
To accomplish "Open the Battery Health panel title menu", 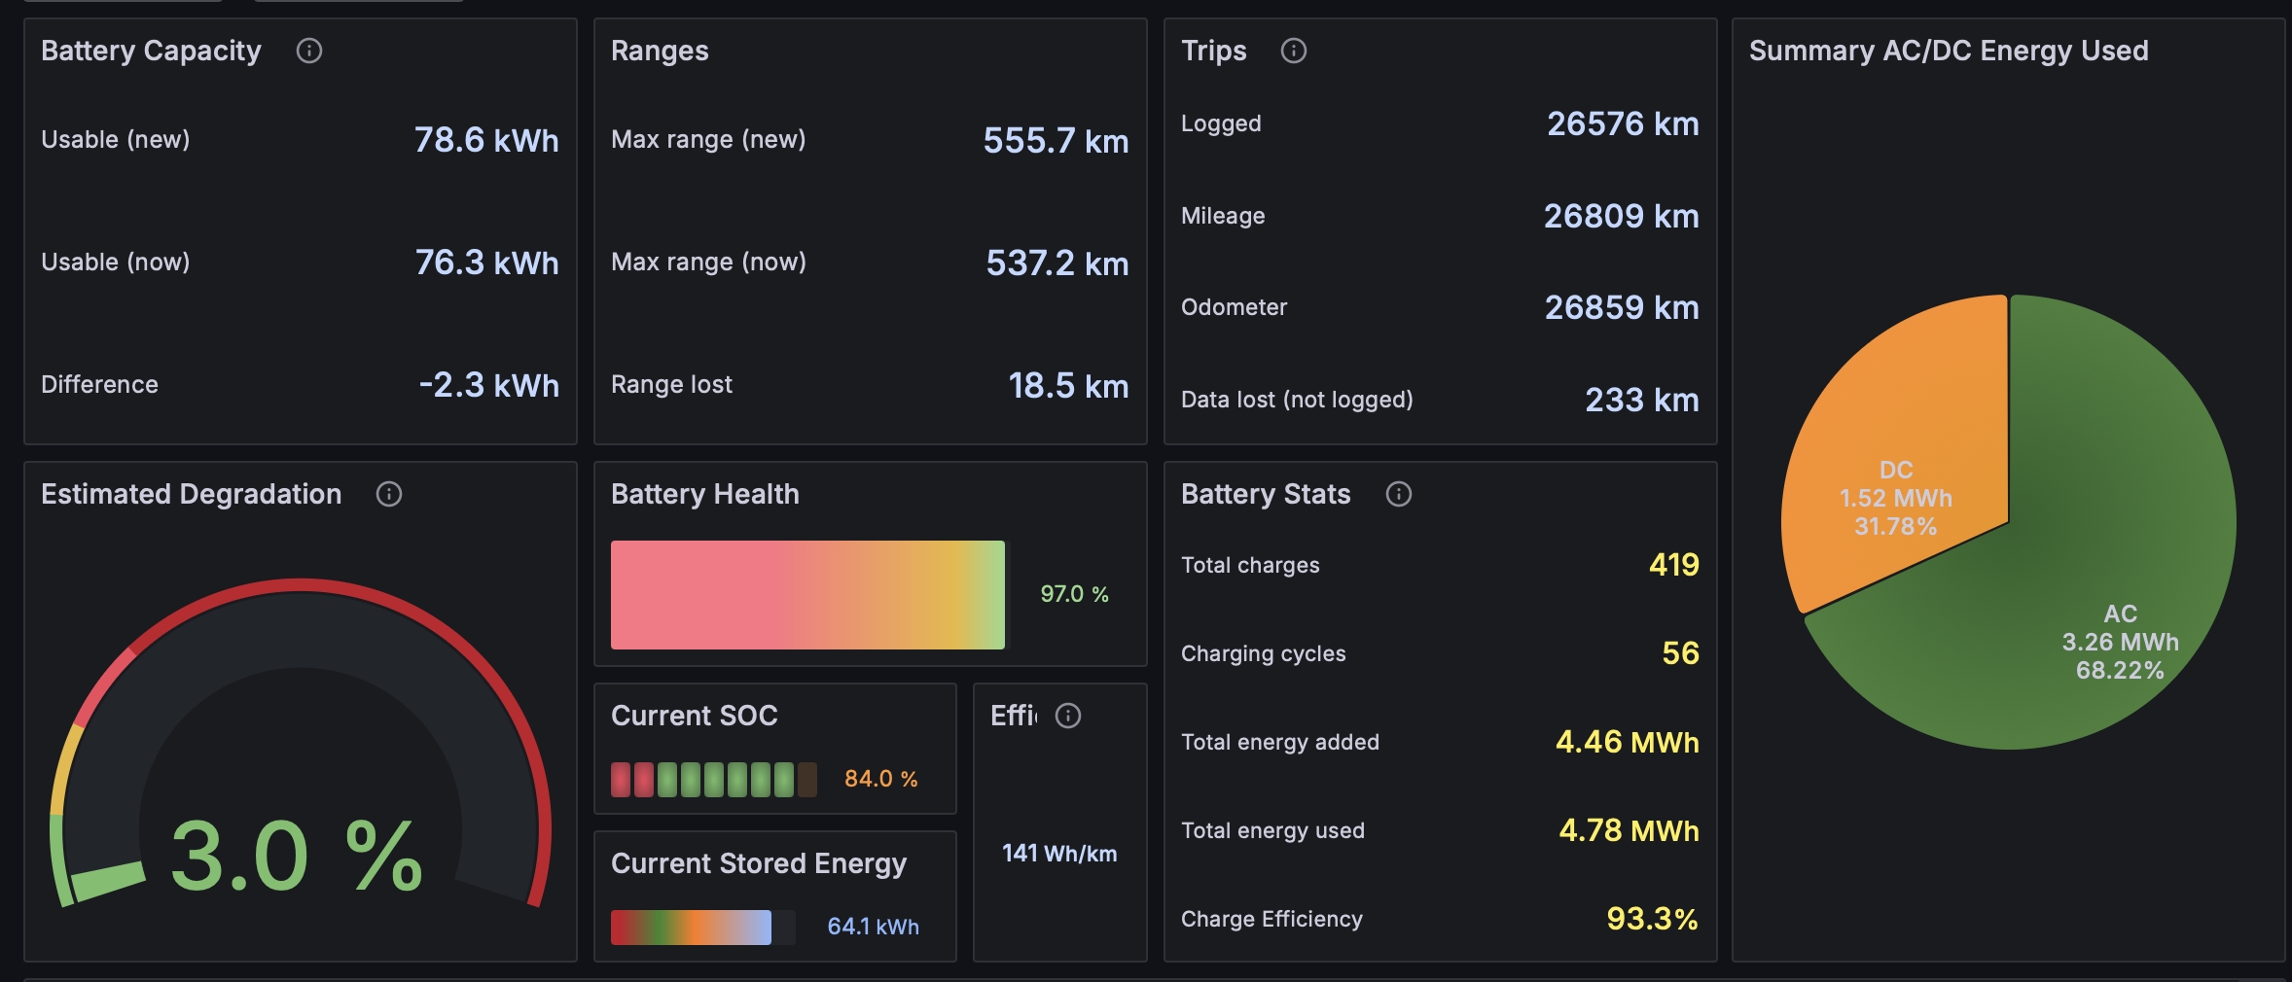I will click(x=705, y=494).
